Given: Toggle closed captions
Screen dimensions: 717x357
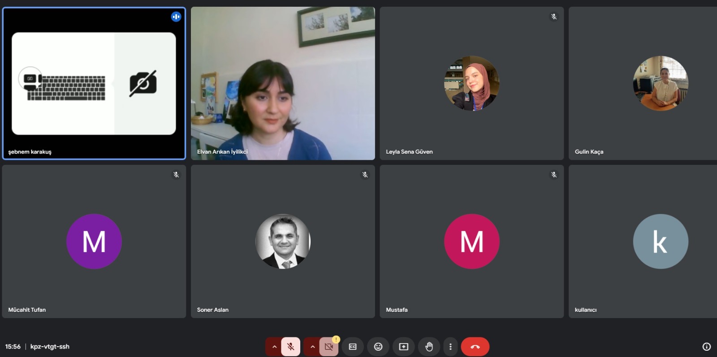Looking at the screenshot, I should [x=353, y=347].
